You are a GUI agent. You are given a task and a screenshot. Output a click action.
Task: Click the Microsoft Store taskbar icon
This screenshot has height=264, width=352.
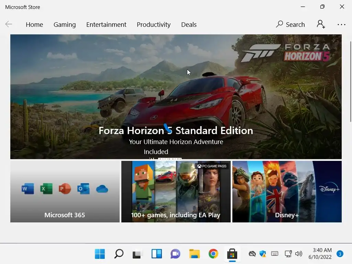click(232, 254)
